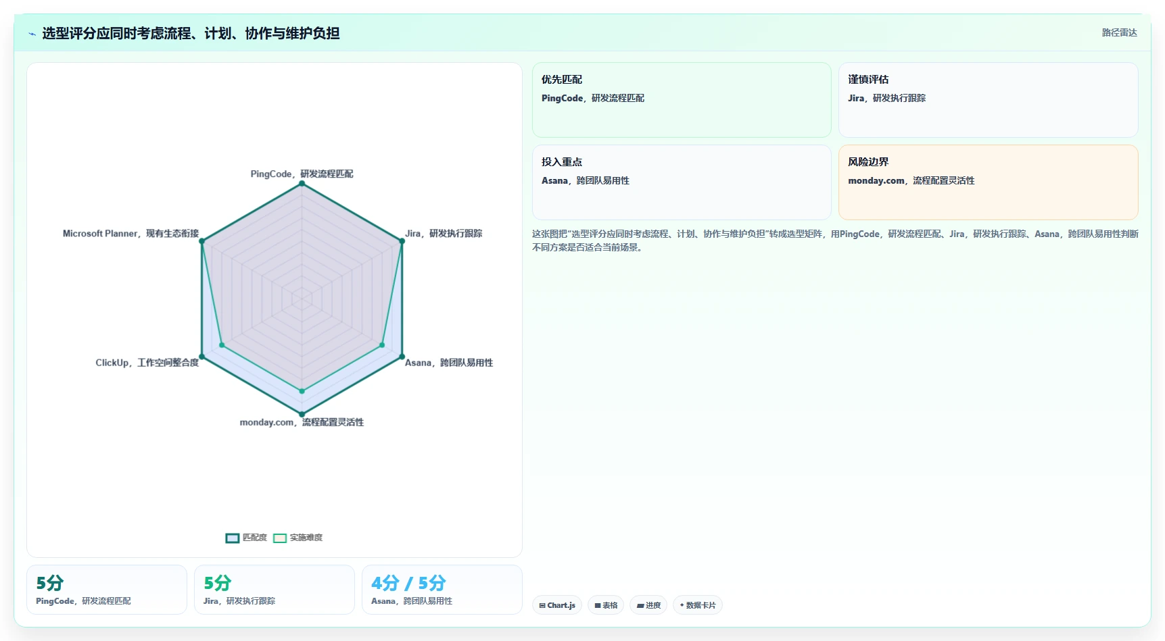Screen dimensions: 1165x641
Task: Click the radar axis label Asana，跨团队易用性
Action: (x=449, y=363)
